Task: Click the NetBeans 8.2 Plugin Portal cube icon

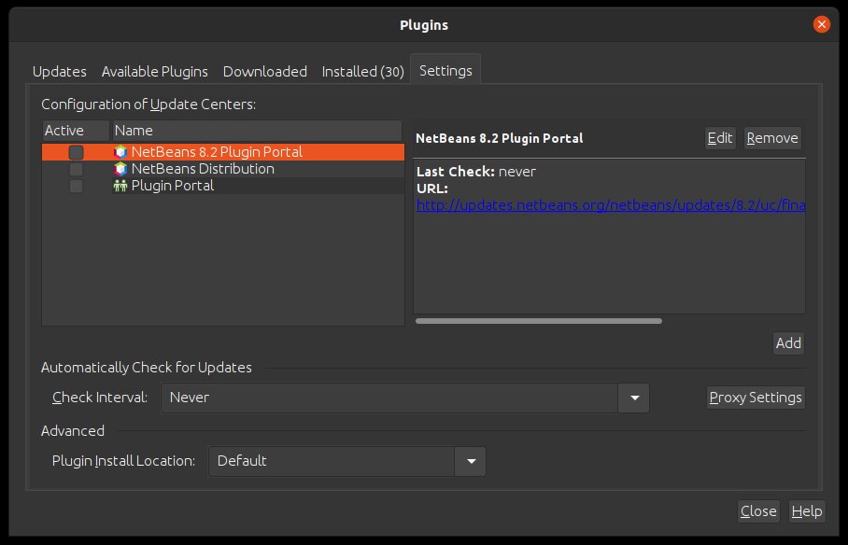Action: (x=120, y=151)
